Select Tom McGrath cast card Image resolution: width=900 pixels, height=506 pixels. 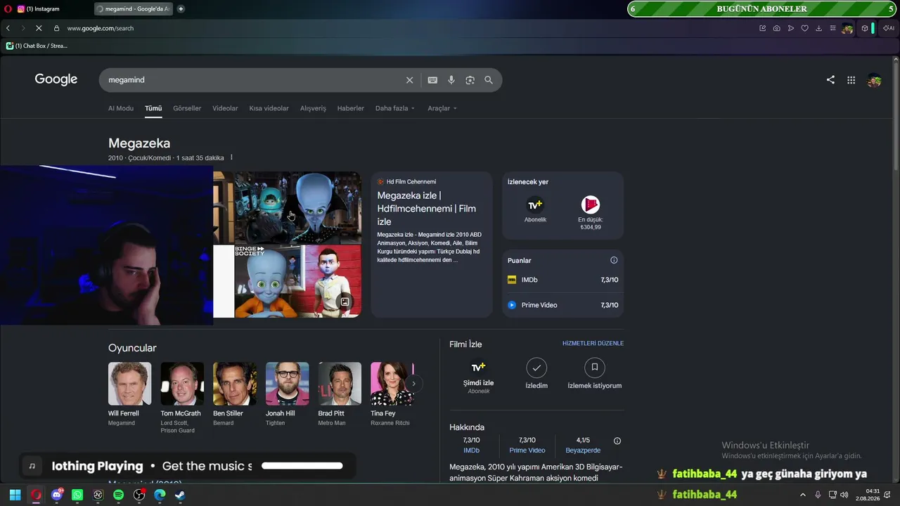click(x=181, y=398)
